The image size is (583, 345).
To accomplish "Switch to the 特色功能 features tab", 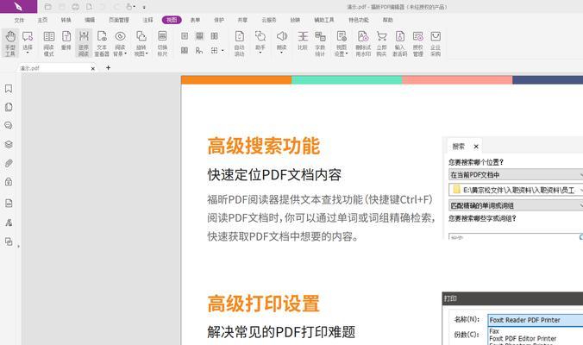I will pyautogui.click(x=359, y=20).
